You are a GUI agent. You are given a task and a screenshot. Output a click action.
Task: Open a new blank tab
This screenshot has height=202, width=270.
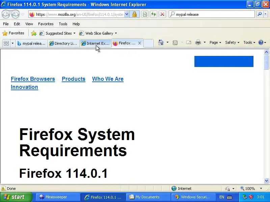(x=148, y=43)
